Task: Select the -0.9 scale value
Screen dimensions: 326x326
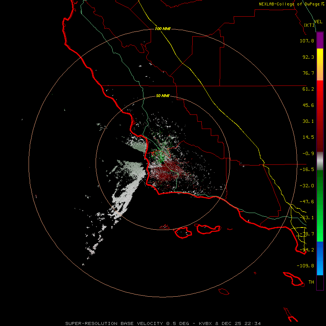Action: pyautogui.click(x=308, y=154)
